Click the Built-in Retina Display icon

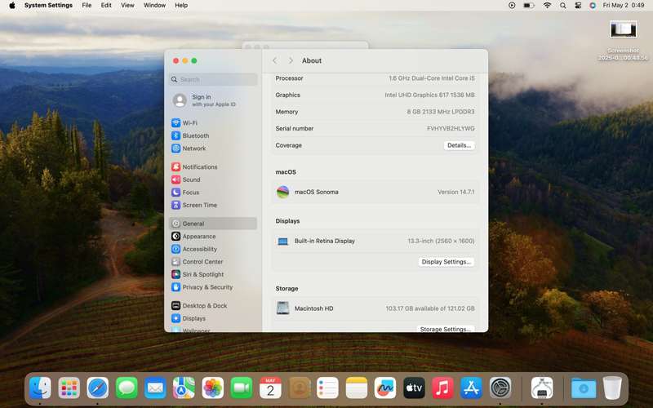click(282, 241)
